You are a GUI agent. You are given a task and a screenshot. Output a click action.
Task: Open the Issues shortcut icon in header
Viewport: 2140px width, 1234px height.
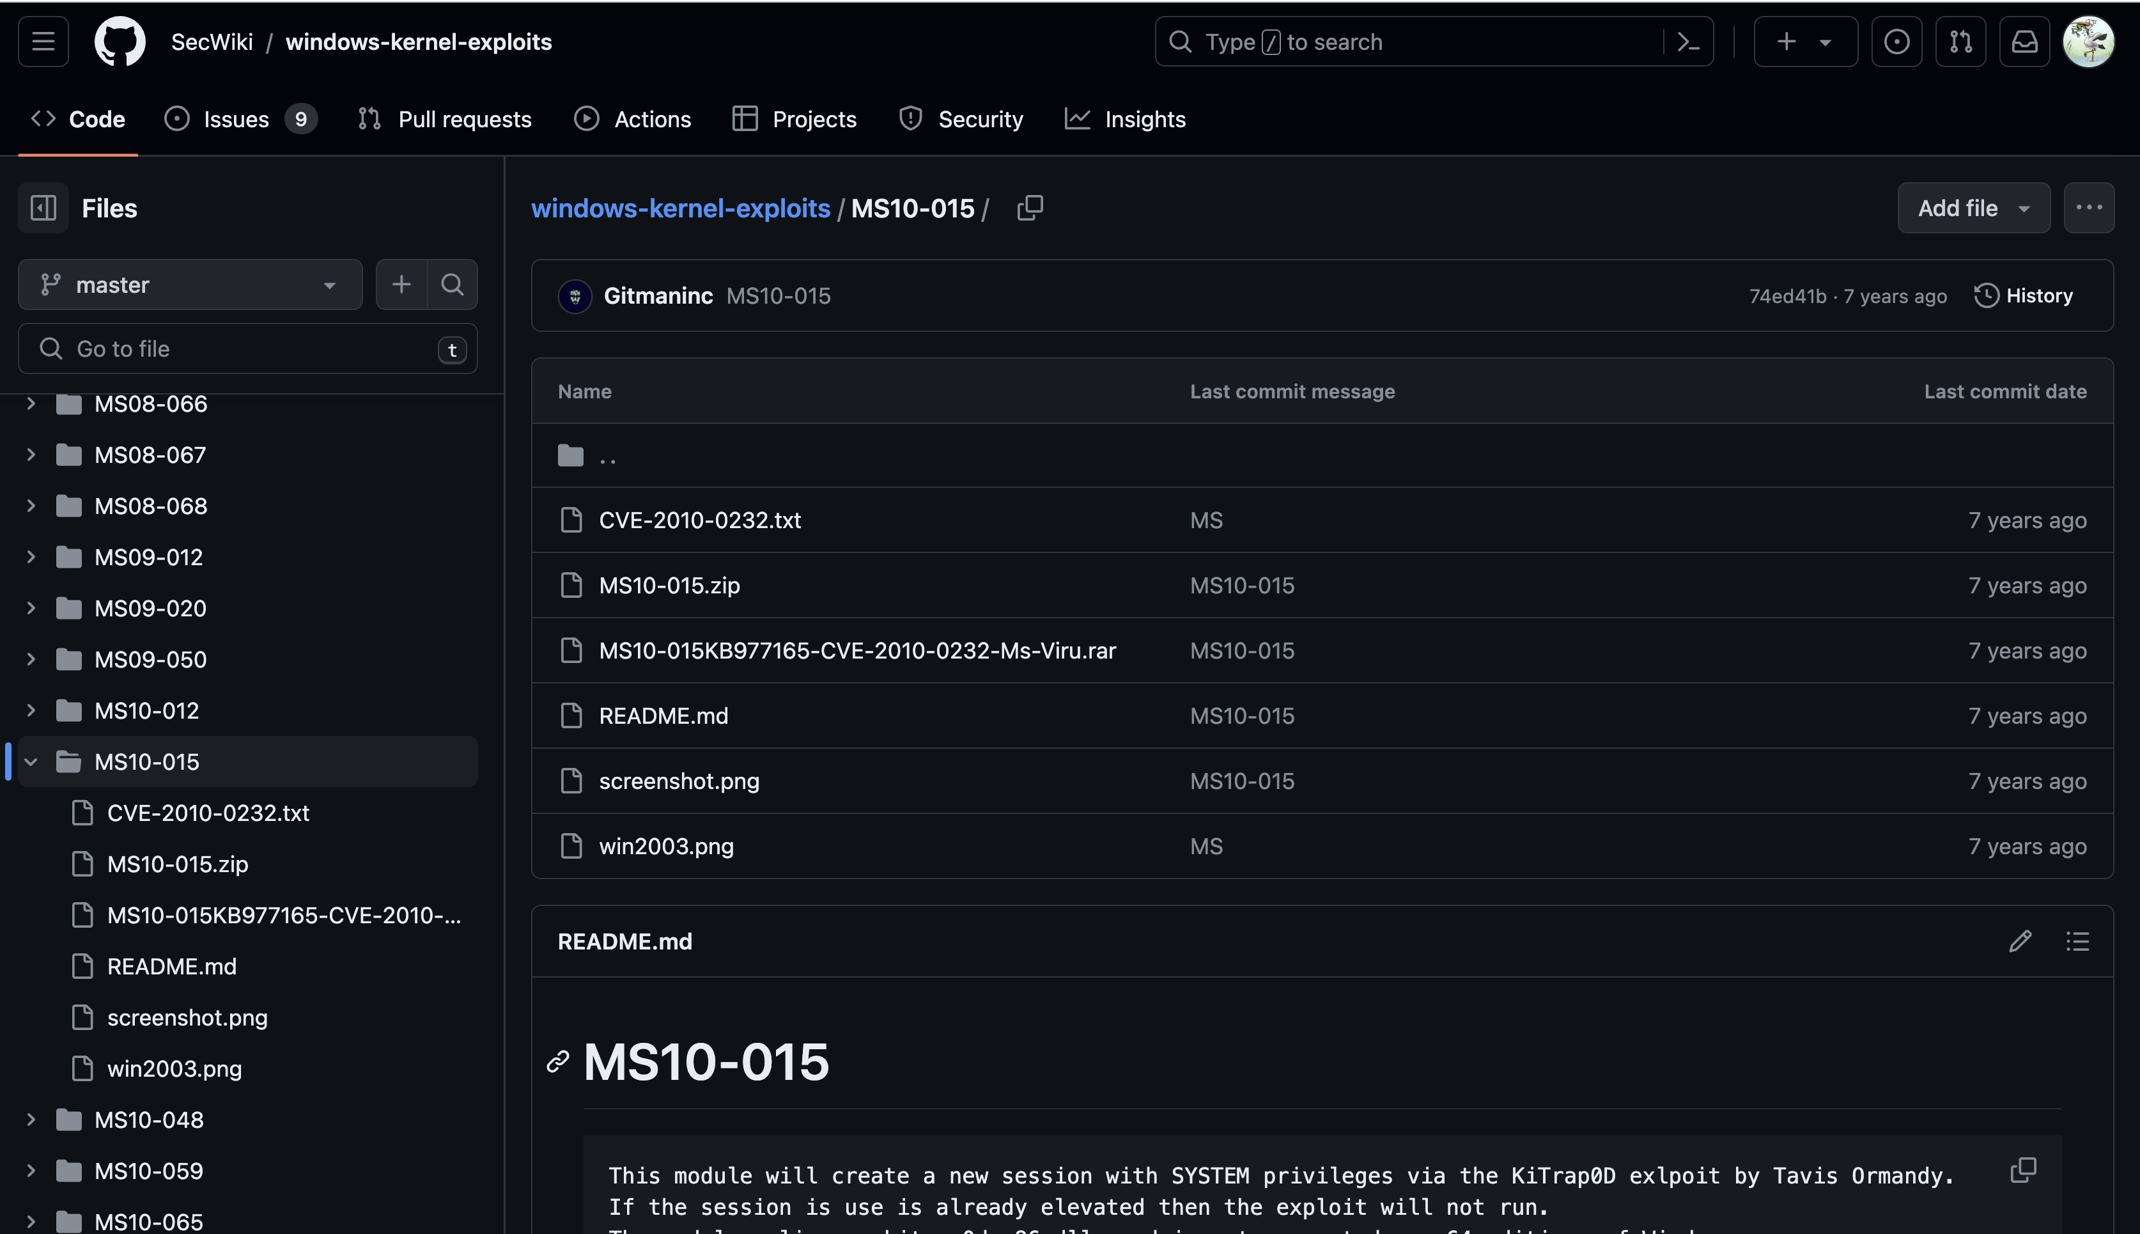tap(1897, 42)
